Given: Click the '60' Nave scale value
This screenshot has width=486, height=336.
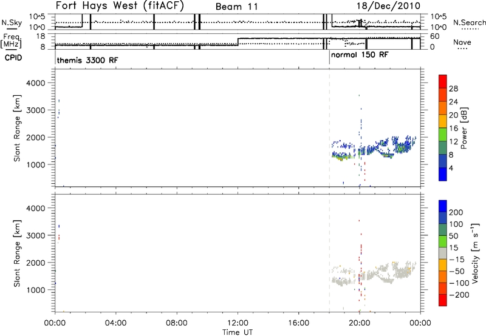Looking at the screenshot, I should coord(434,36).
